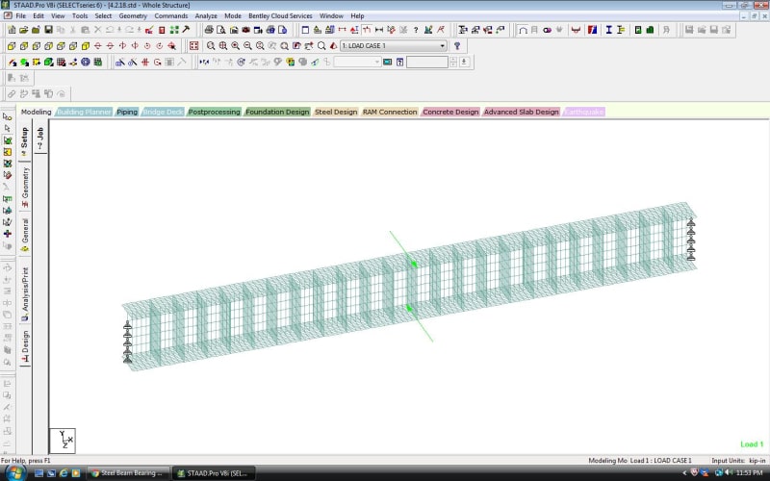
Task: Click the New Structure toolbar icon
Action: (x=12, y=30)
